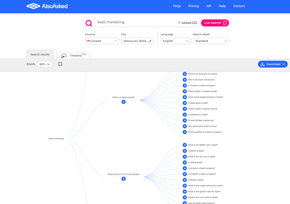290x204 pixels.
Task: Expand plus beside 'How to do SaaS marketing?'
Action: coord(184,80)
